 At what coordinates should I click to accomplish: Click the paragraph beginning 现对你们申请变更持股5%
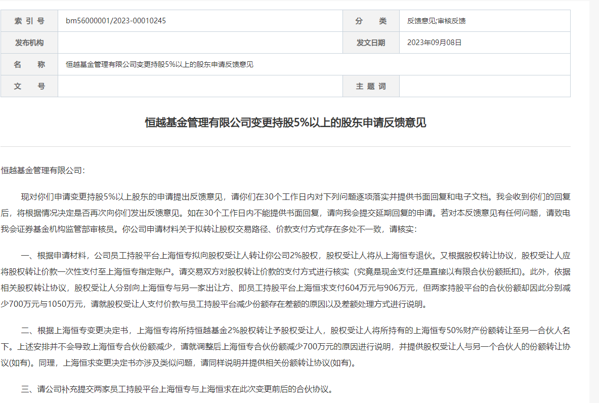tap(285, 213)
